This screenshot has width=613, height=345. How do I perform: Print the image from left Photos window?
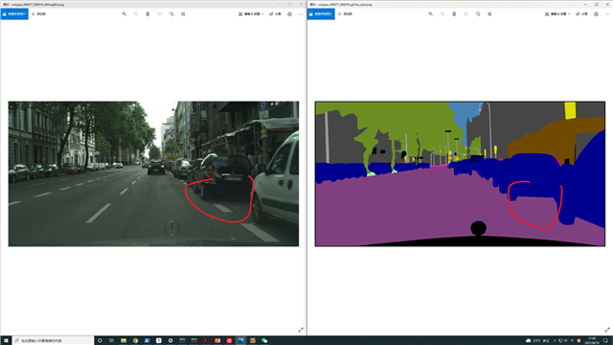point(289,14)
